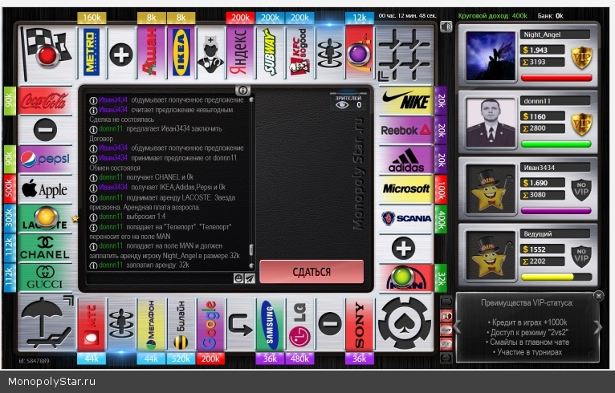Click Night_Angel's red timer bar
The image size is (615, 393).
(556, 78)
